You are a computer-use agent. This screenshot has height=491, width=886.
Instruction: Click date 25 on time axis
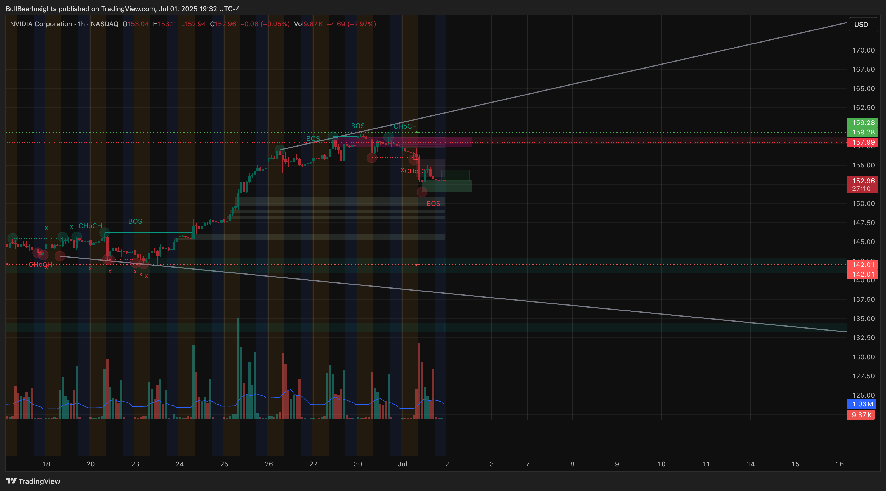pos(224,464)
